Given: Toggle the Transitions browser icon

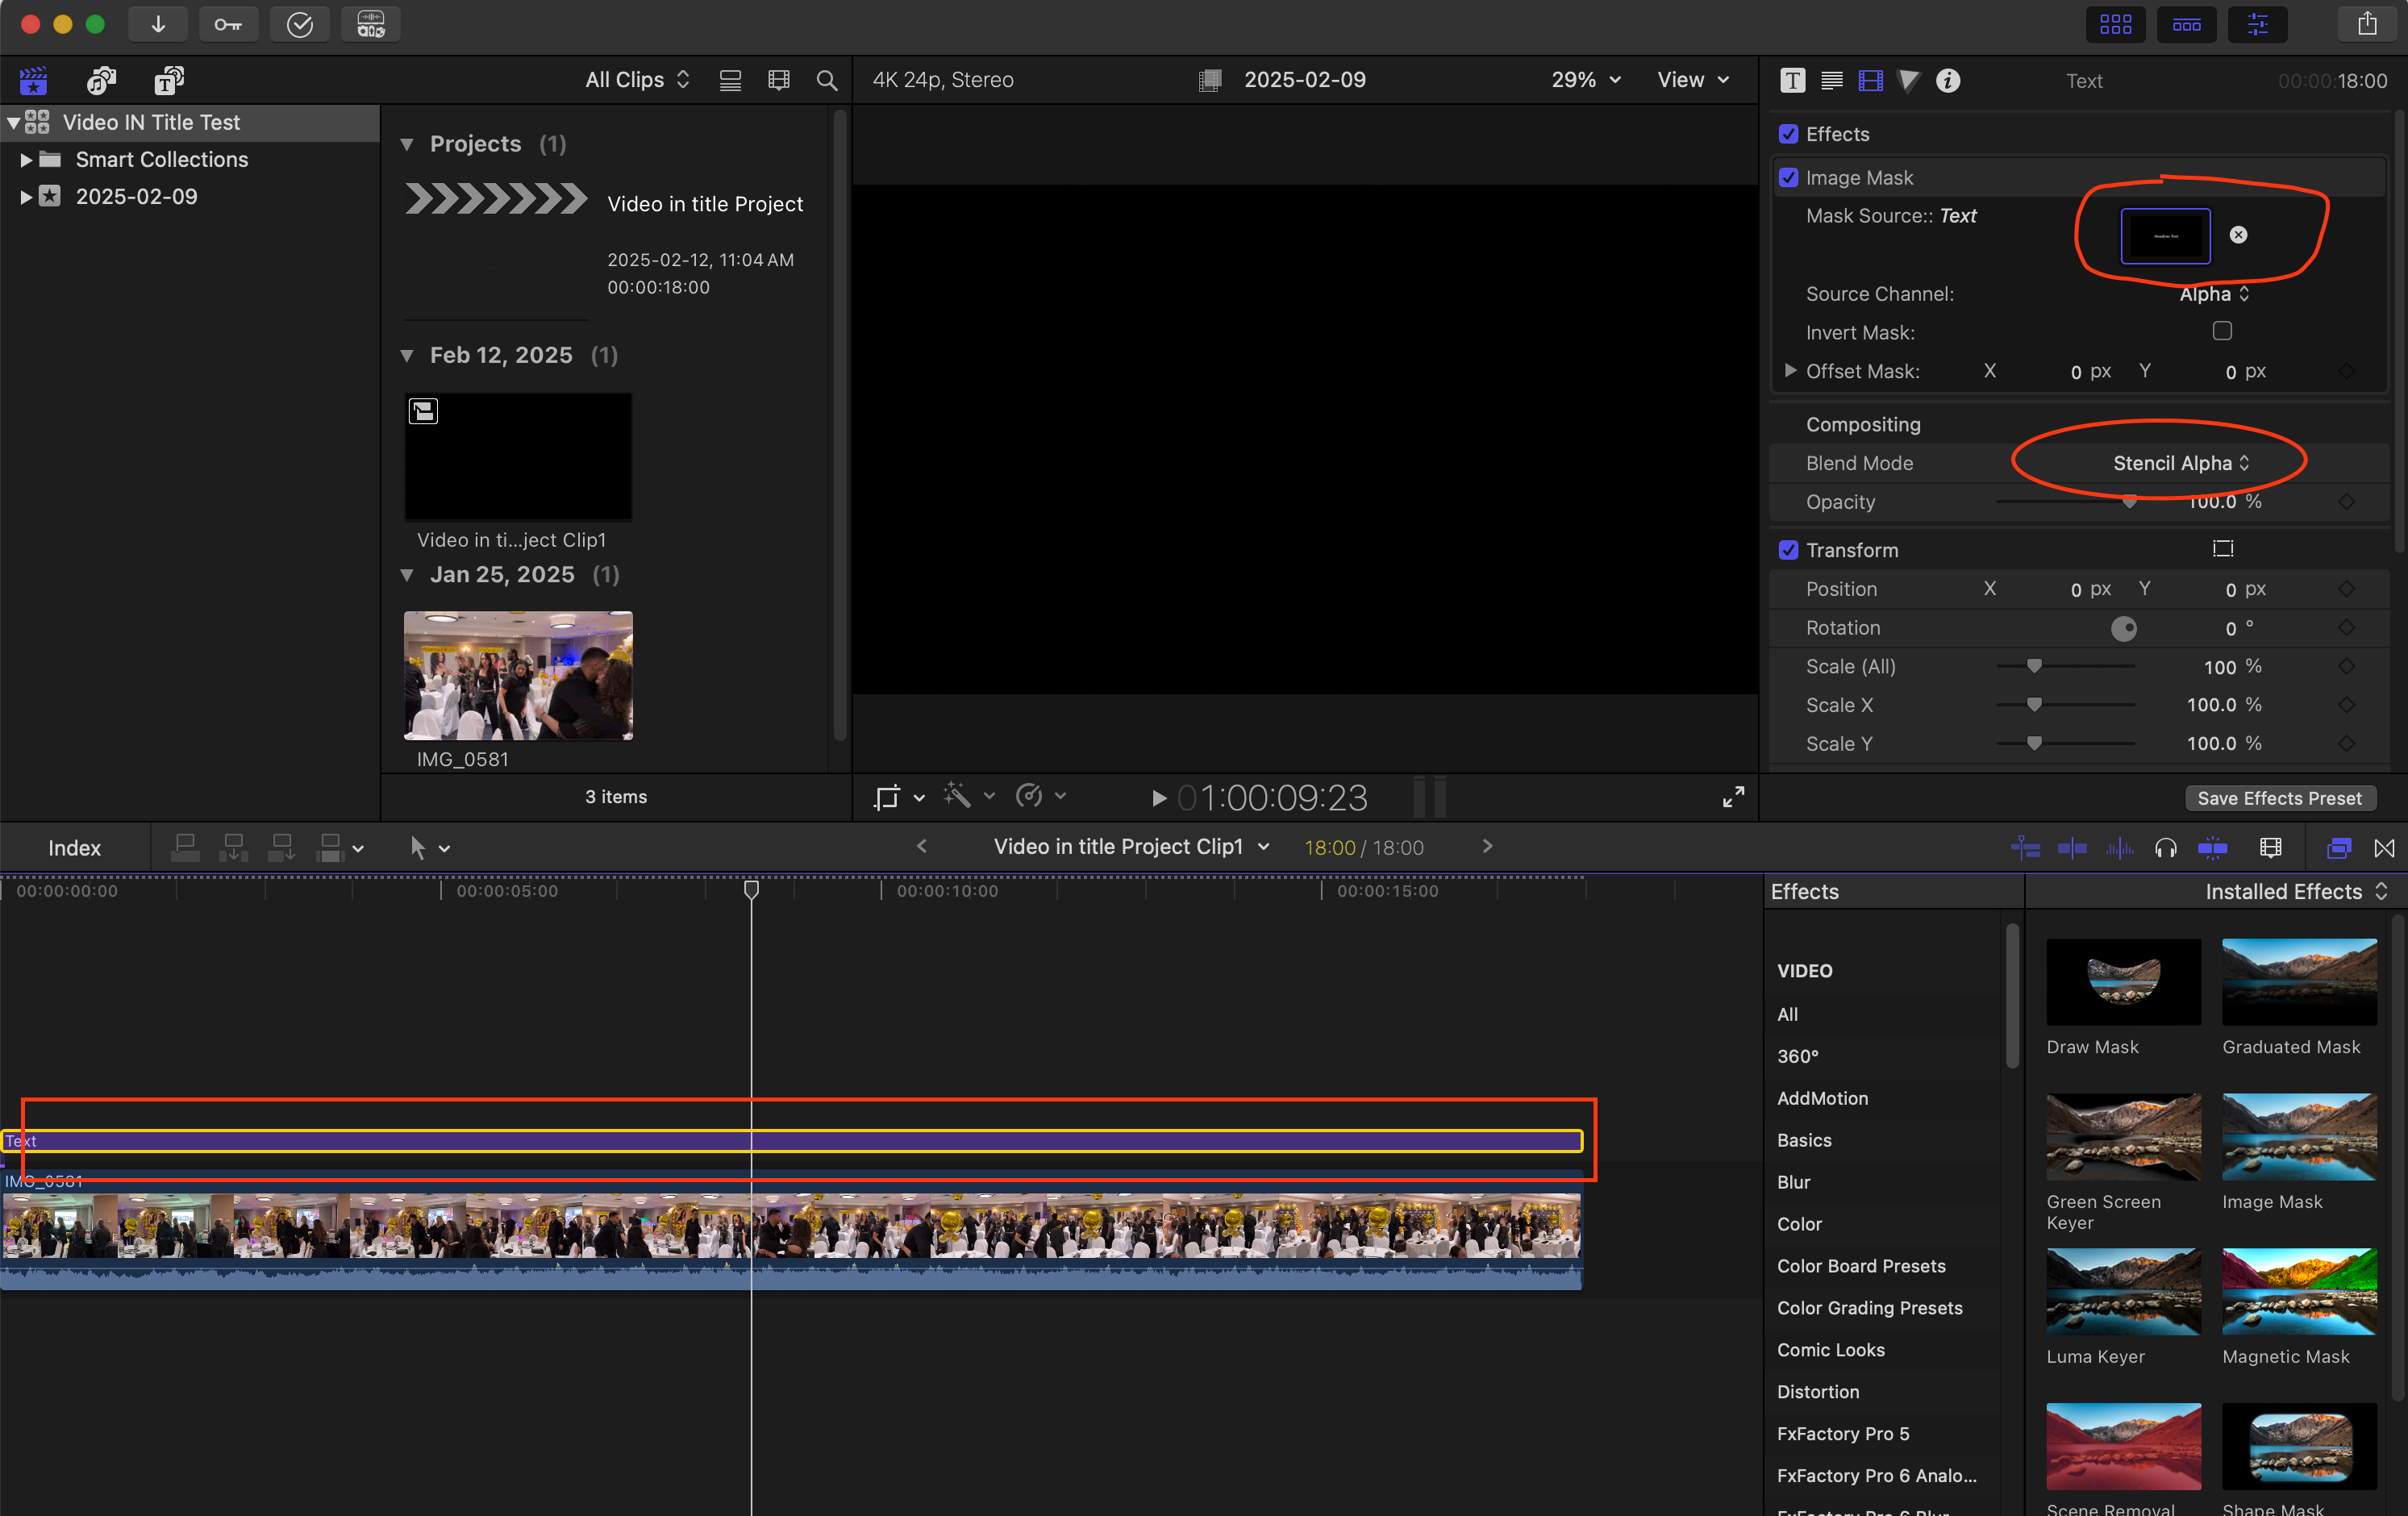Looking at the screenshot, I should pyautogui.click(x=2384, y=848).
